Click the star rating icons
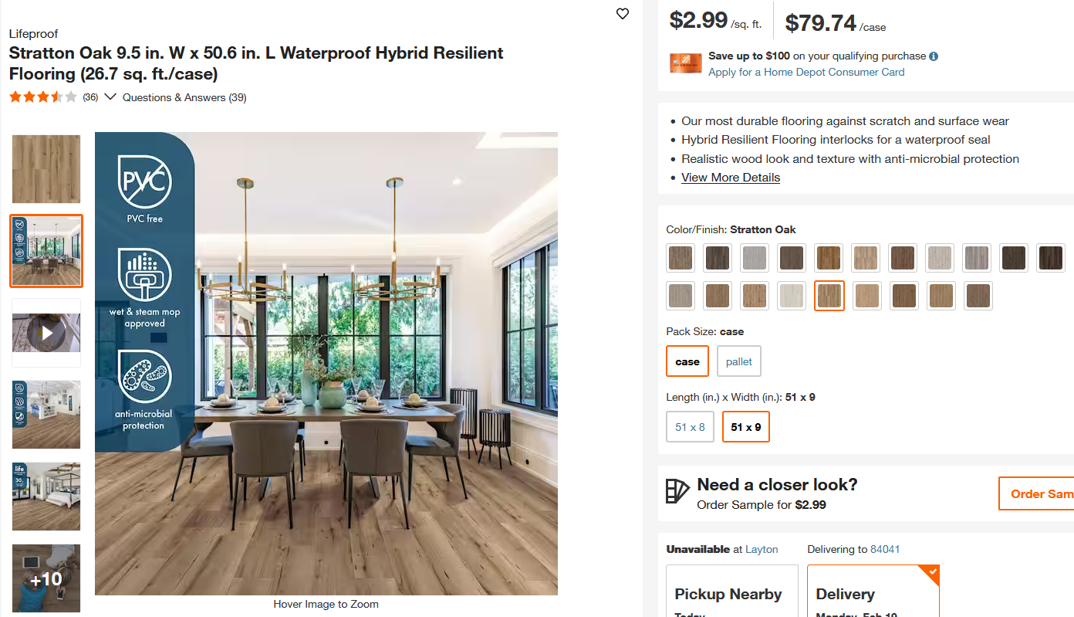Screen dimensions: 1074x617 pos(43,97)
